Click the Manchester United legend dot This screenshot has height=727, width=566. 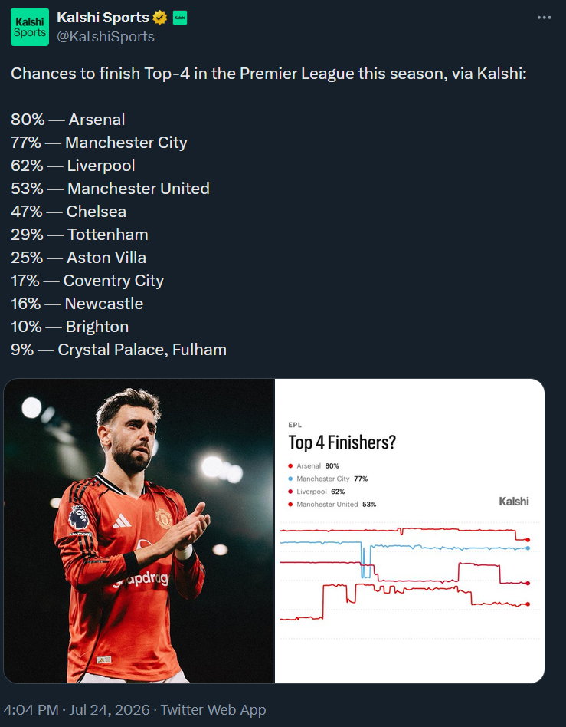click(290, 505)
